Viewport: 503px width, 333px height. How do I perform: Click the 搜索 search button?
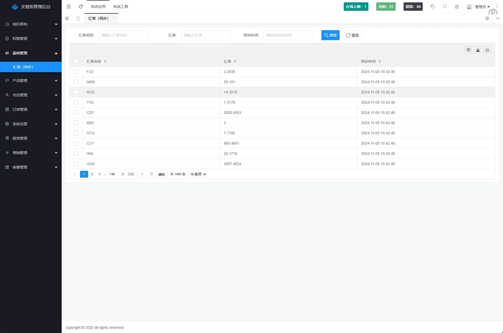pyautogui.click(x=330, y=35)
